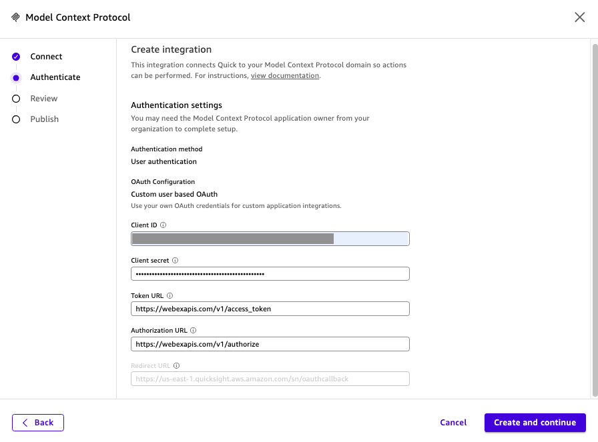598x442 pixels.
Task: Click the Client secret info icon
Action: tap(175, 261)
